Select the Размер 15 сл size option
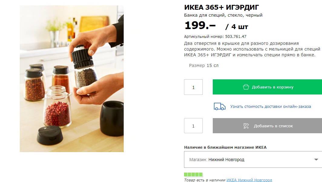 coord(204,65)
